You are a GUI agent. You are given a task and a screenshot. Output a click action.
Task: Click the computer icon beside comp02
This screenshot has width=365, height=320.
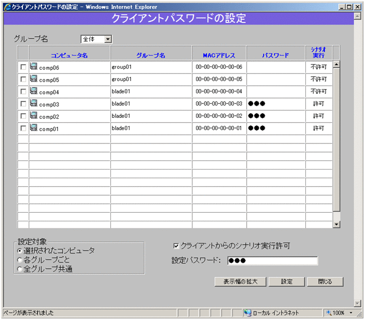(x=34, y=116)
